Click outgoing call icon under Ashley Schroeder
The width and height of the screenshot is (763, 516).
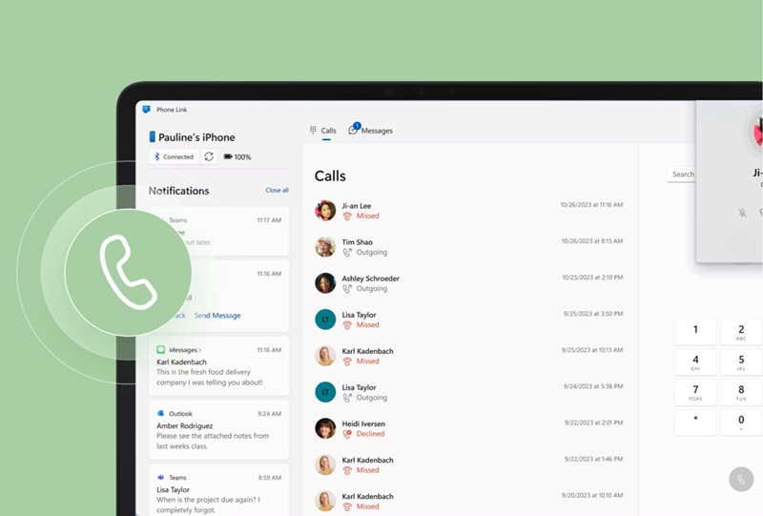pyautogui.click(x=347, y=289)
